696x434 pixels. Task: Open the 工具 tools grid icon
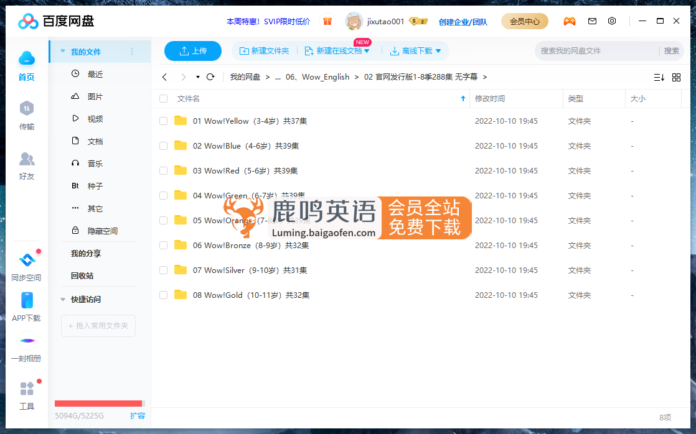click(27, 389)
